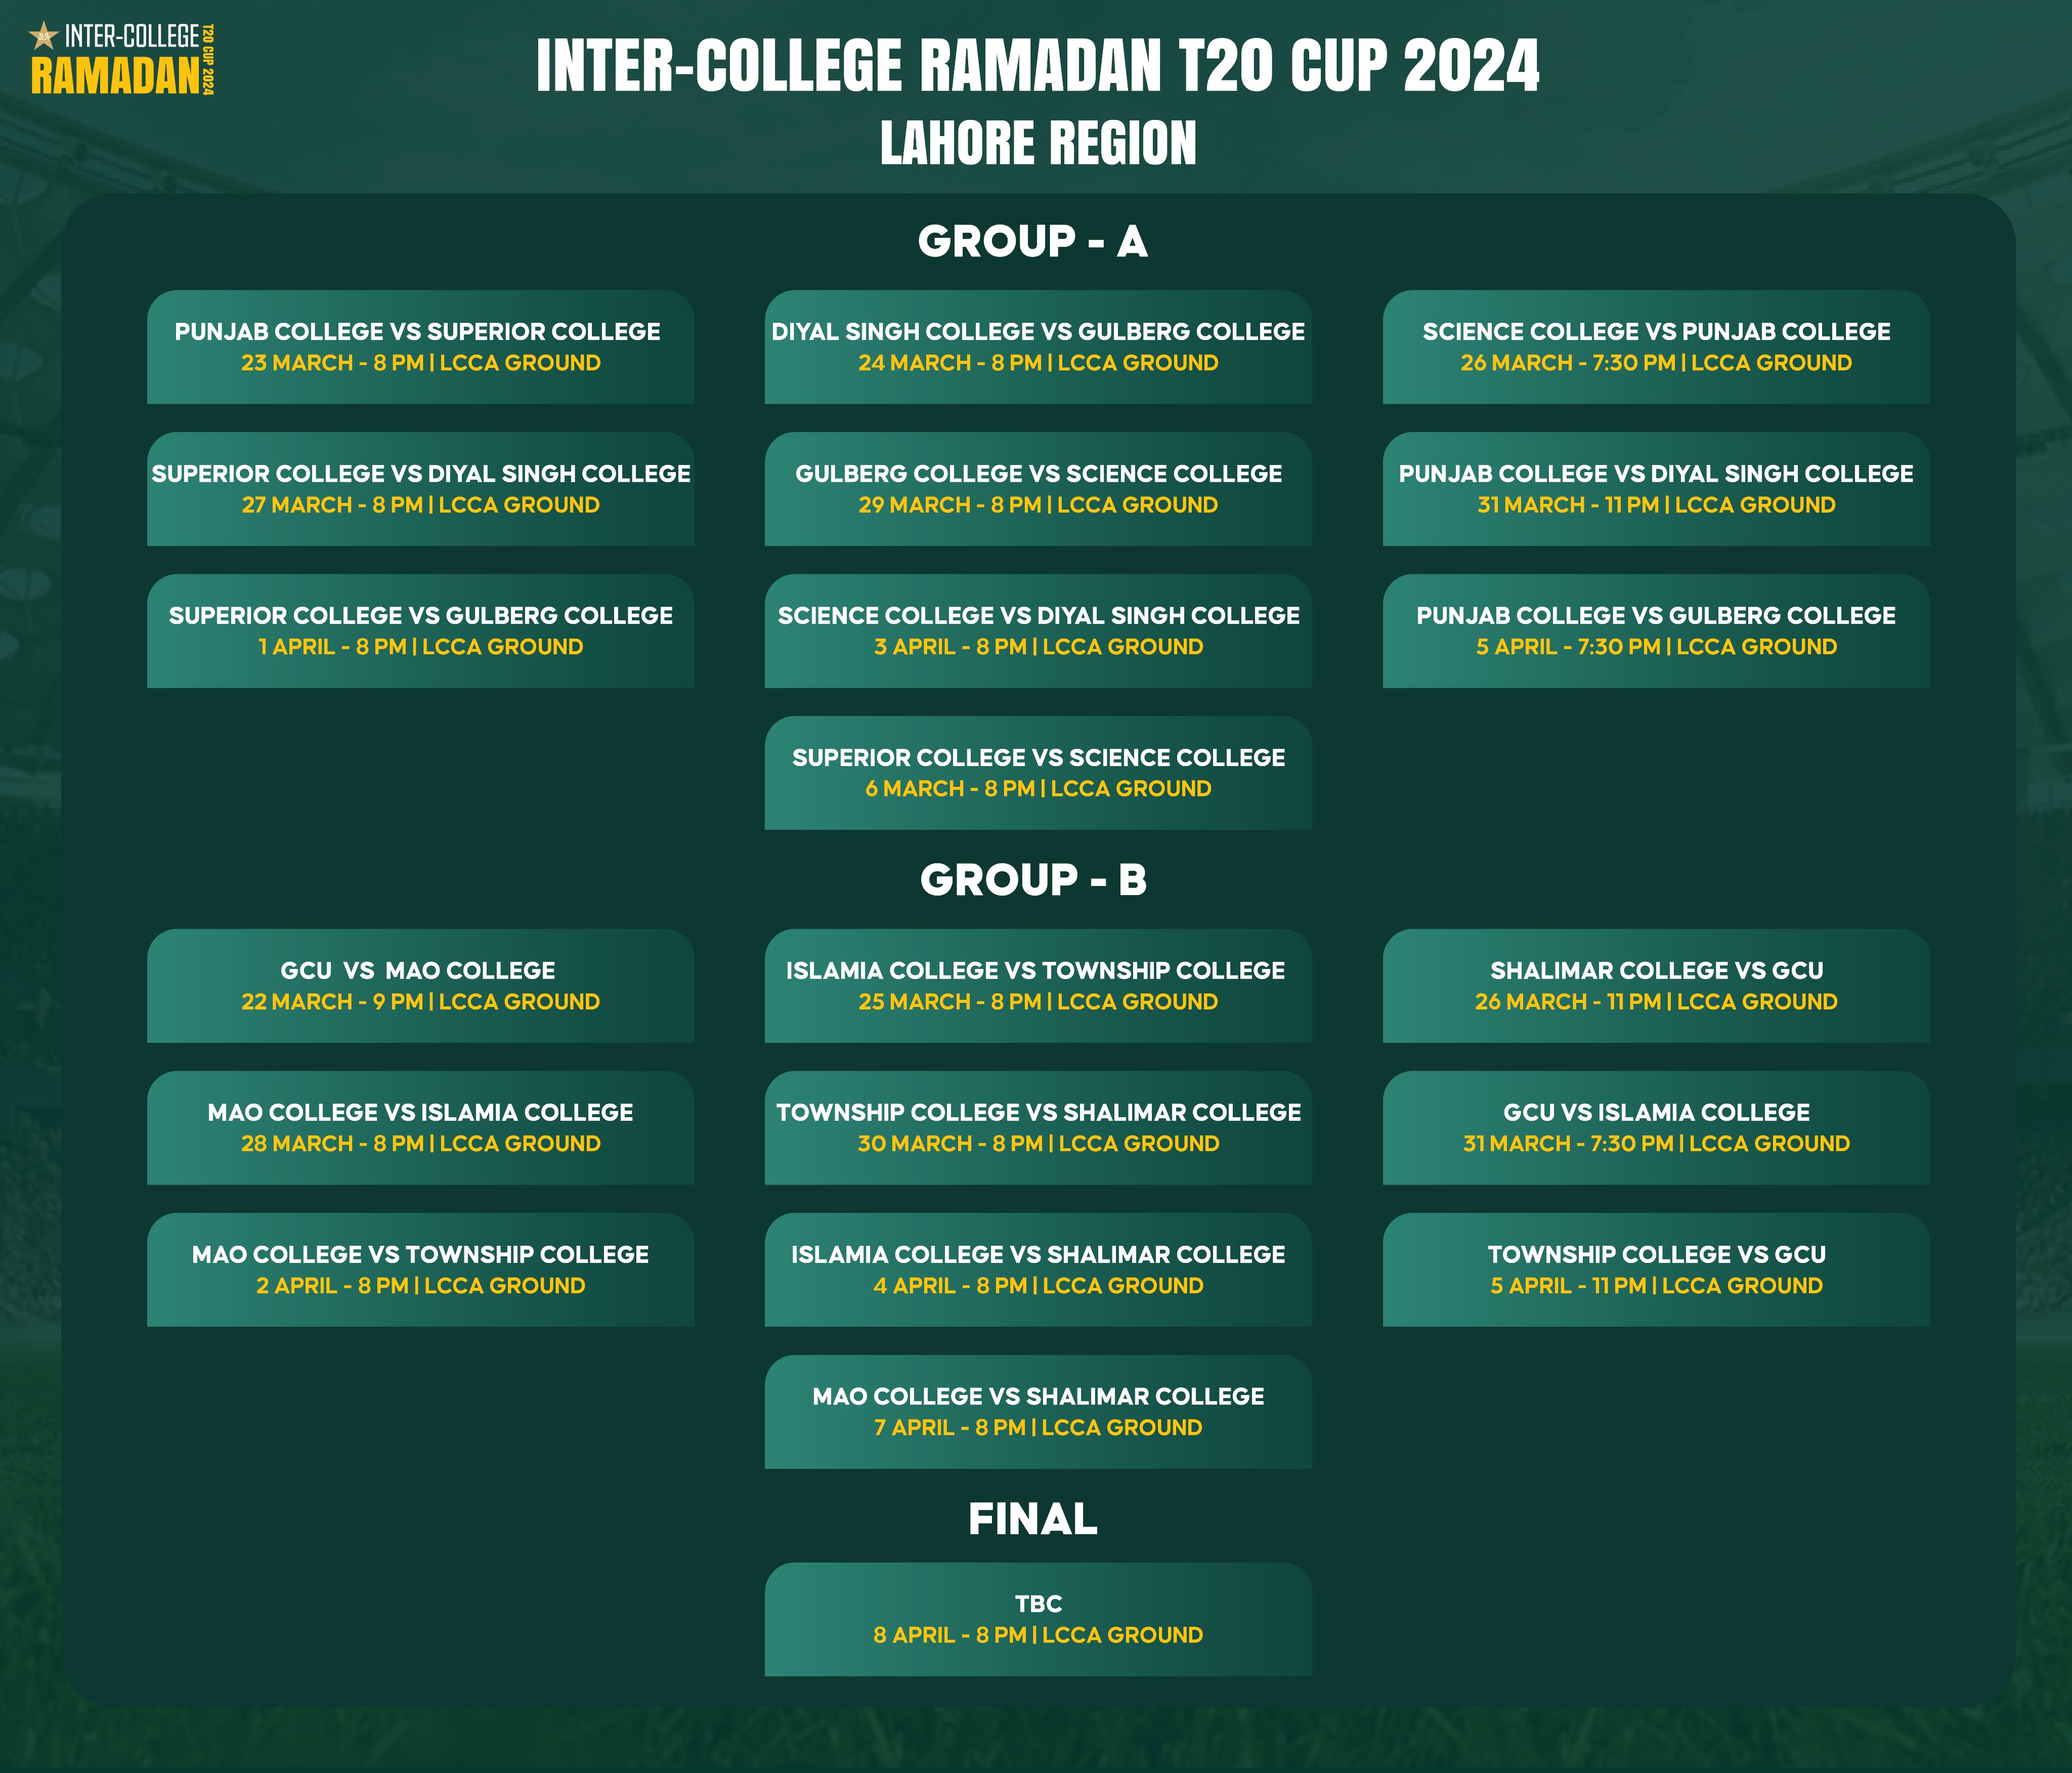Click the TBC final match card
Screen dimensions: 2072x1773
pyautogui.click(x=1038, y=1619)
